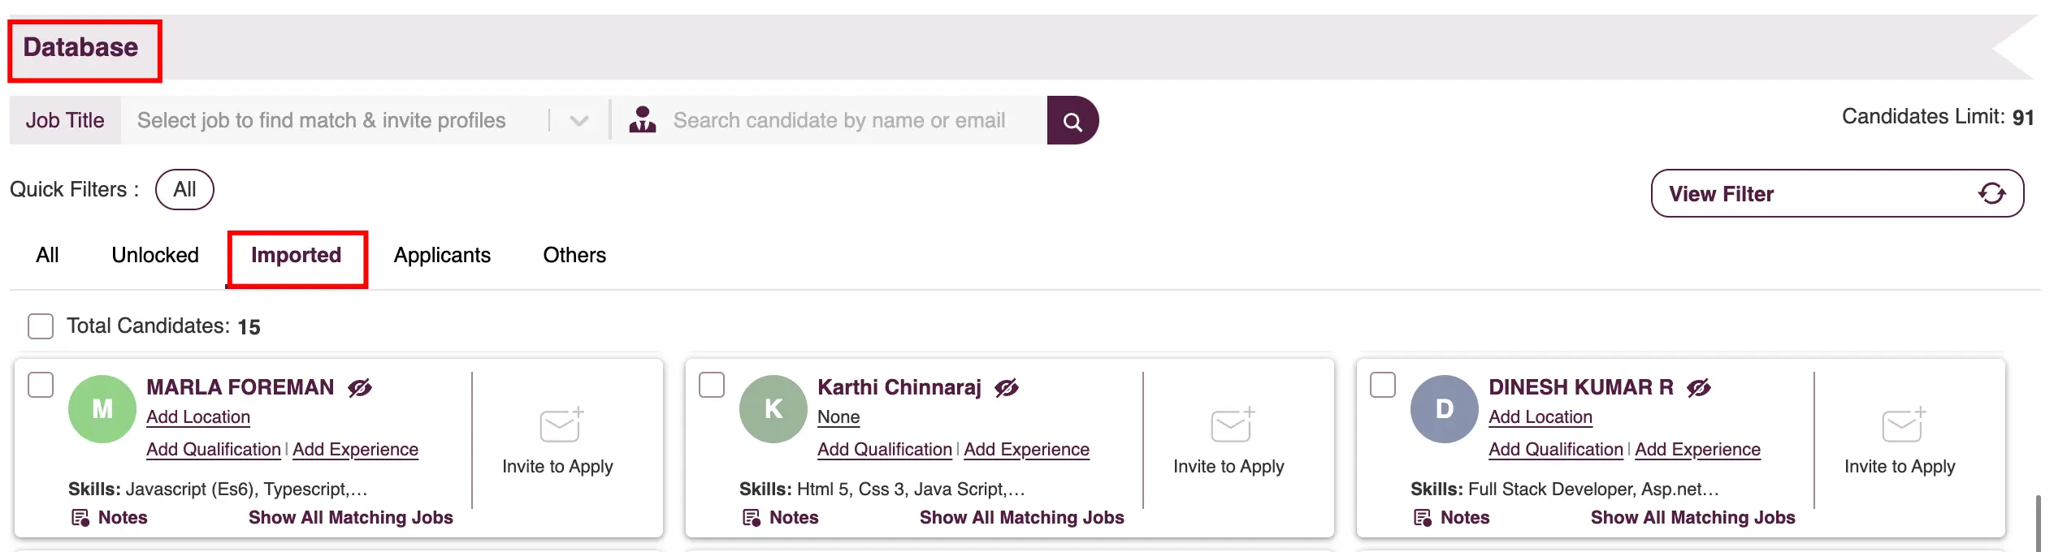Click the magnifier search button
The height and width of the screenshot is (552, 2054).
(x=1072, y=121)
